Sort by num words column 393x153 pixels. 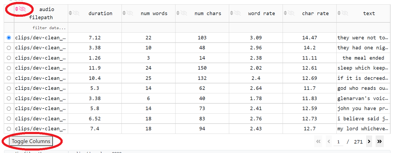tap(124, 13)
